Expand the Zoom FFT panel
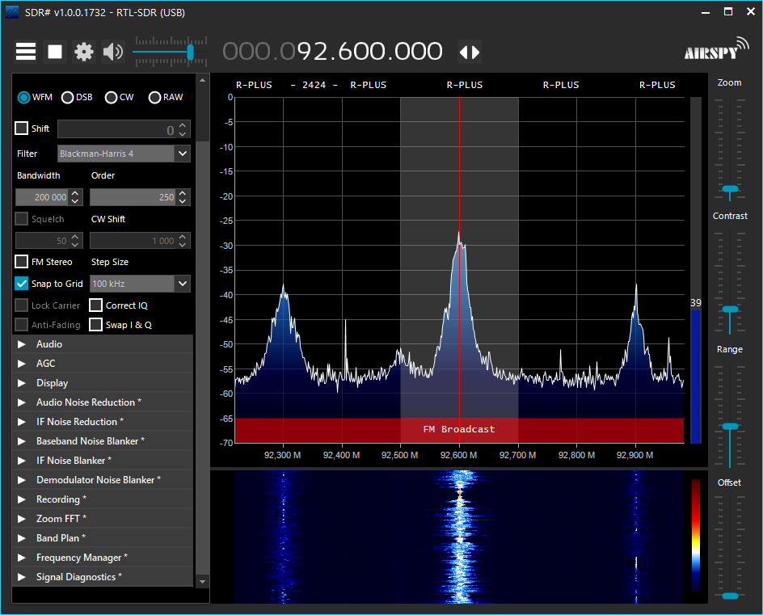 point(102,519)
